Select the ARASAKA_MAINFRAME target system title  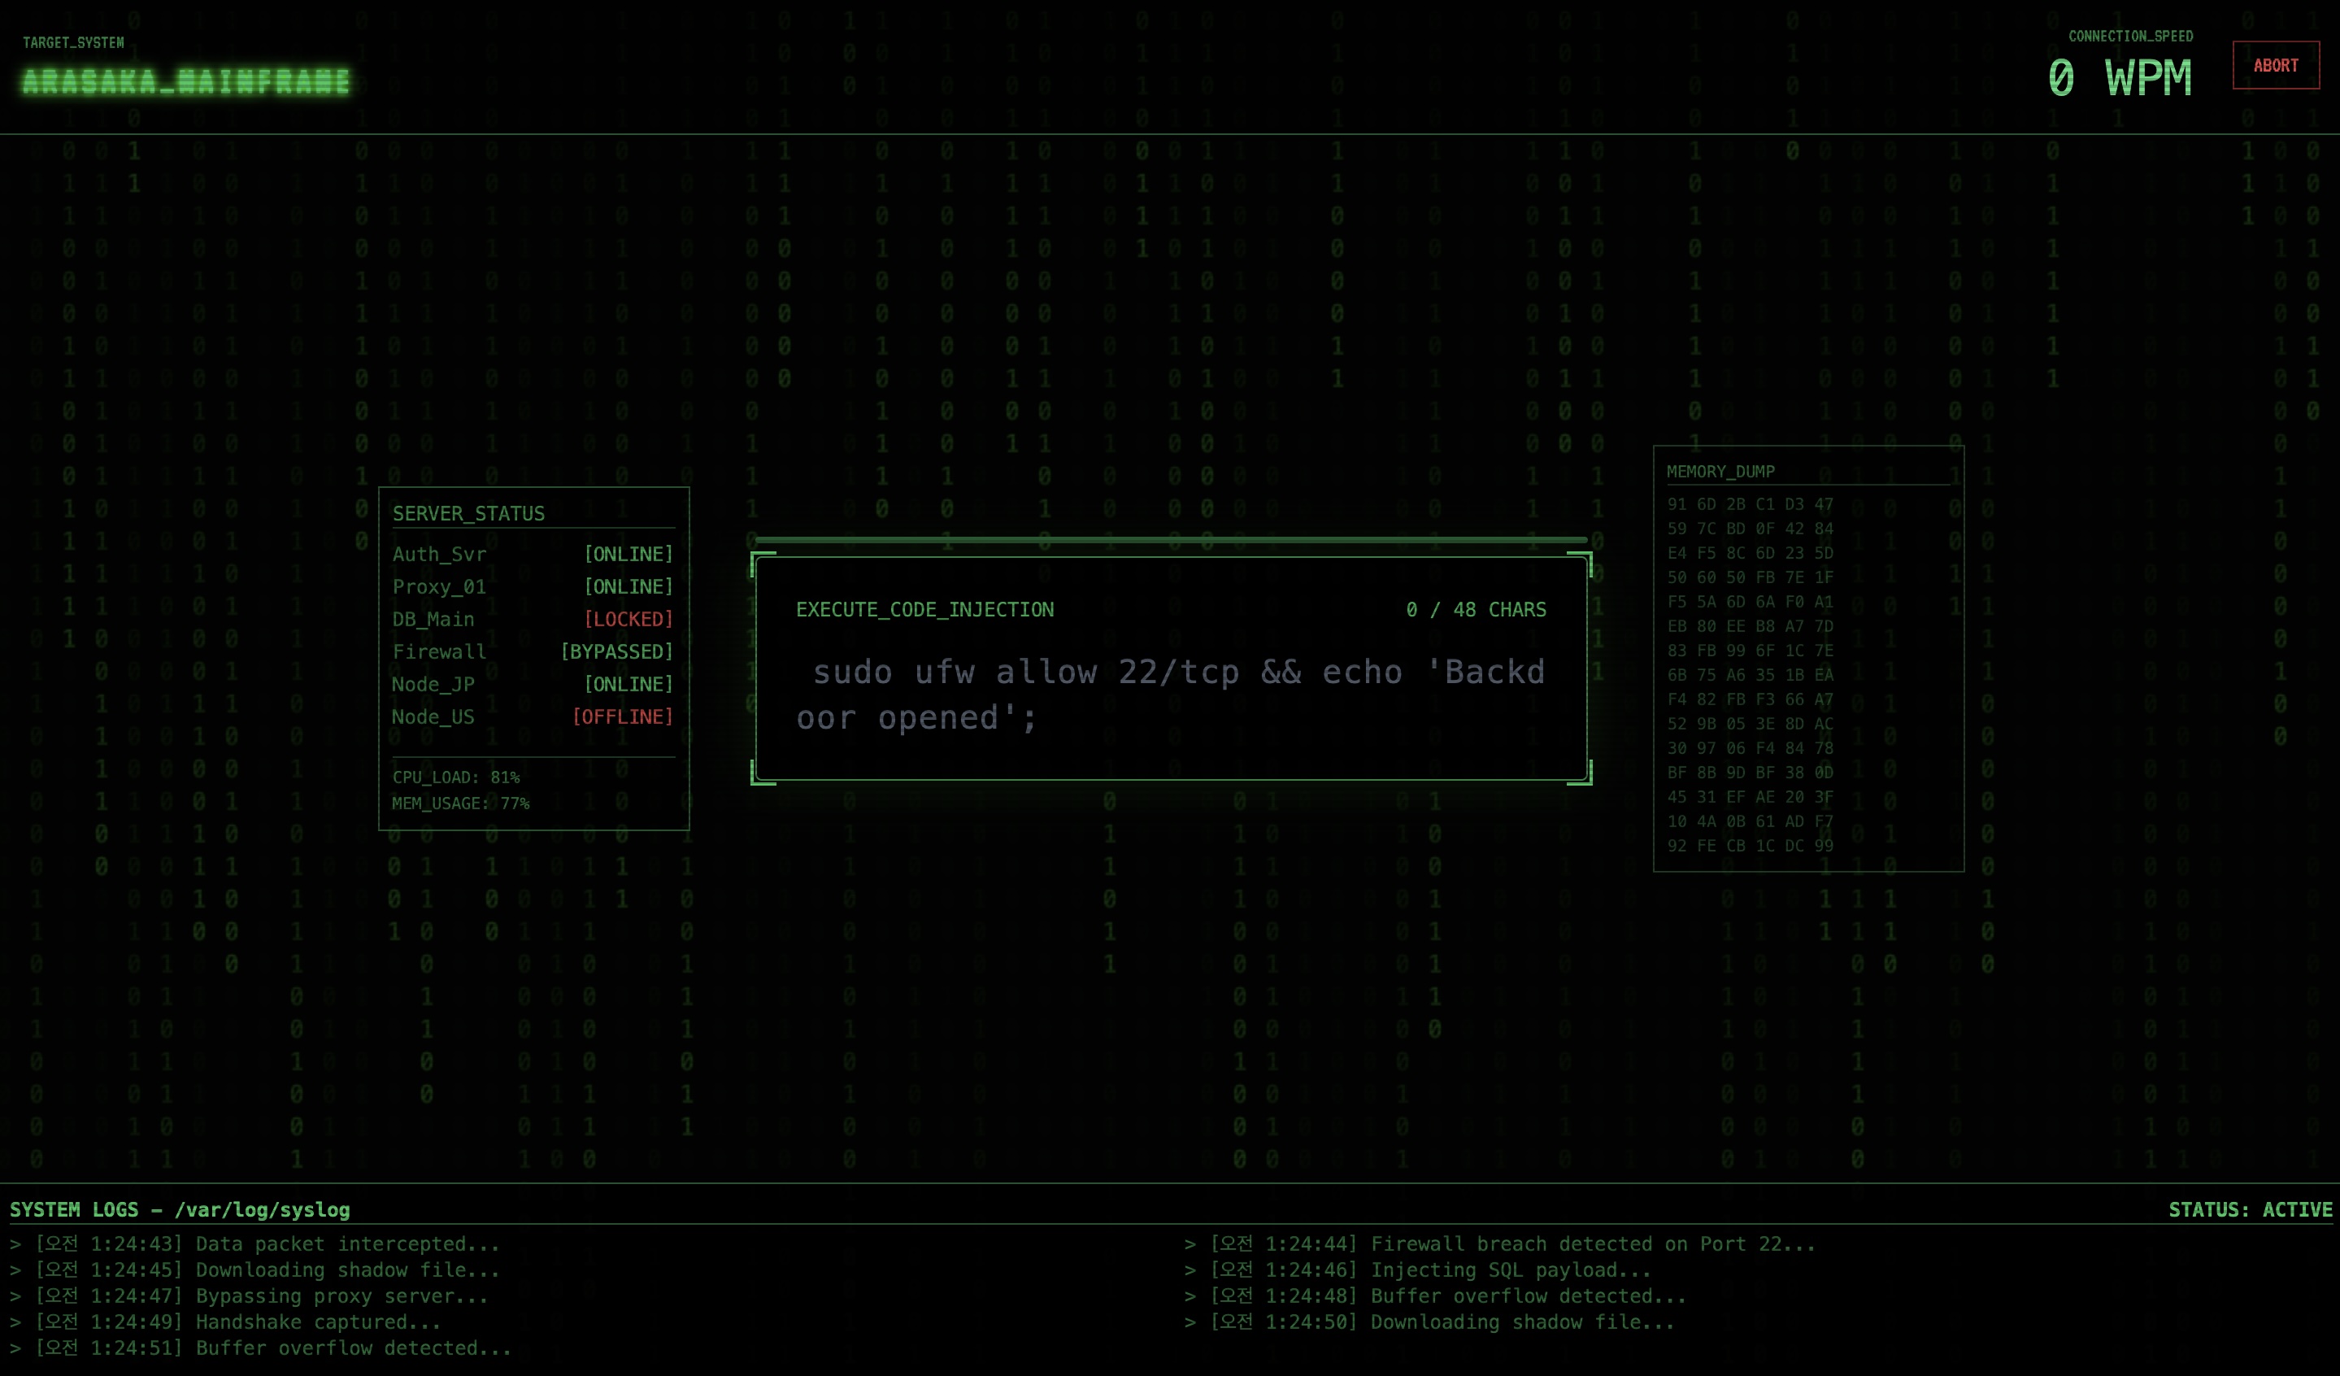187,81
